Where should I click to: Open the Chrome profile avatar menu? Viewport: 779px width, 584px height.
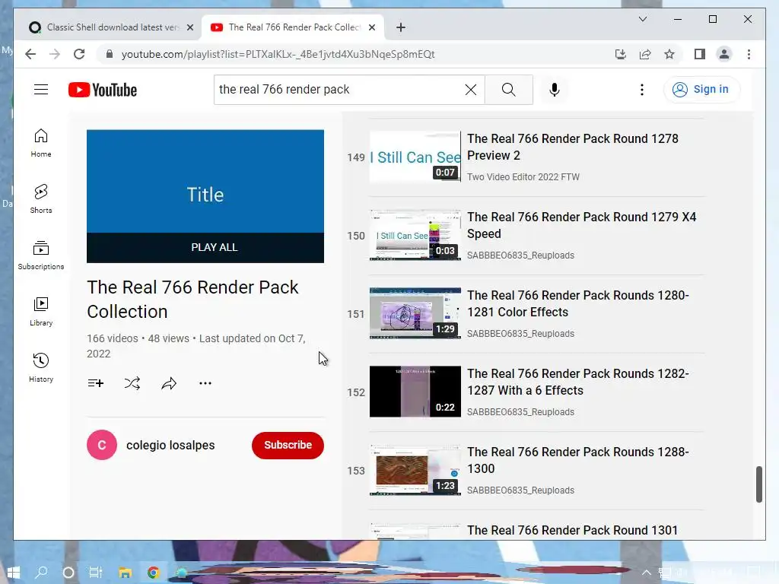[724, 54]
